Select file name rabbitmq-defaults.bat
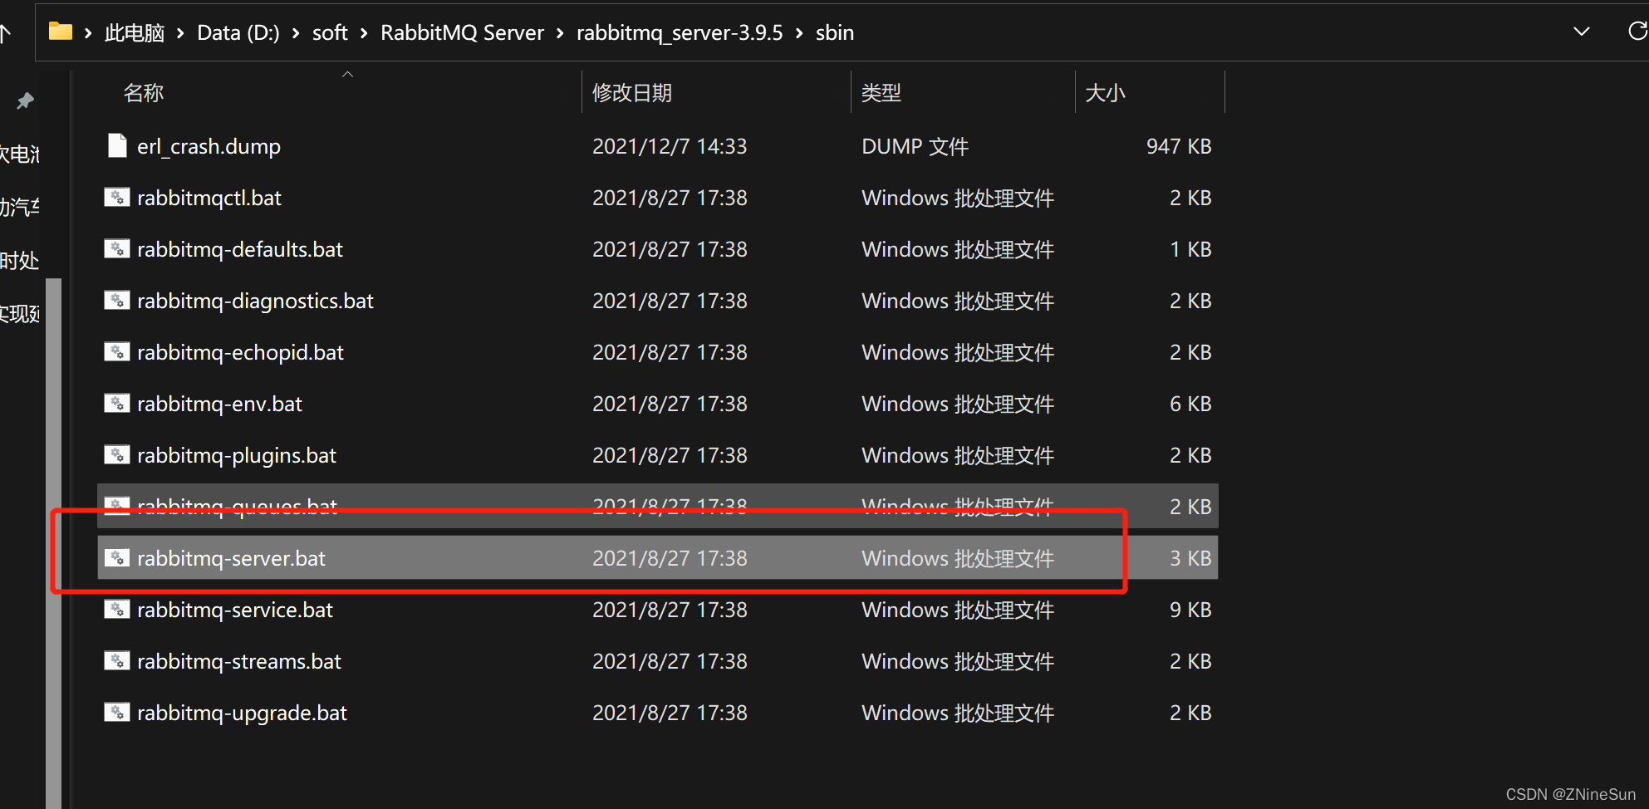 240,249
